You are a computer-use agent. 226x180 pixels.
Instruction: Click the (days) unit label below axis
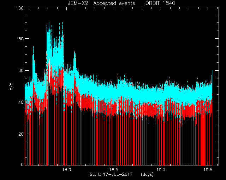pos(147,174)
